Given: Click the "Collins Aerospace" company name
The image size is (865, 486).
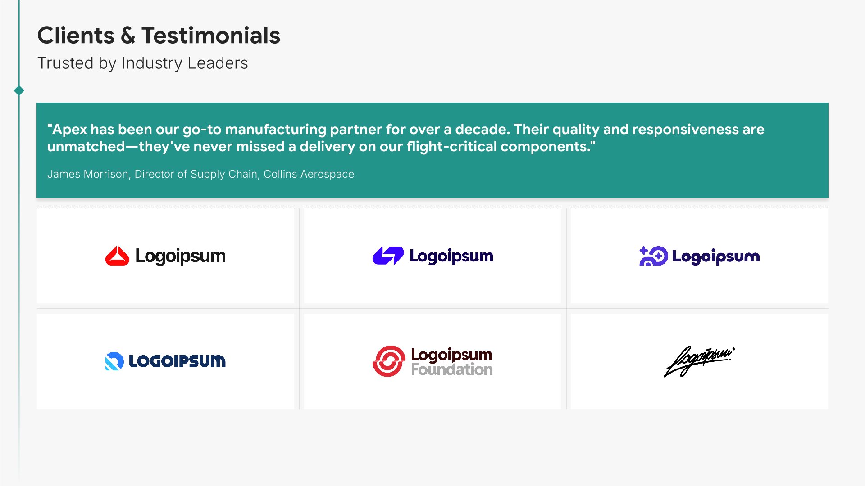Looking at the screenshot, I should click(309, 174).
